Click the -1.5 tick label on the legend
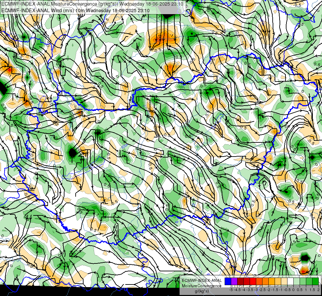The width and height of the screenshot is (322, 296). 275,290
